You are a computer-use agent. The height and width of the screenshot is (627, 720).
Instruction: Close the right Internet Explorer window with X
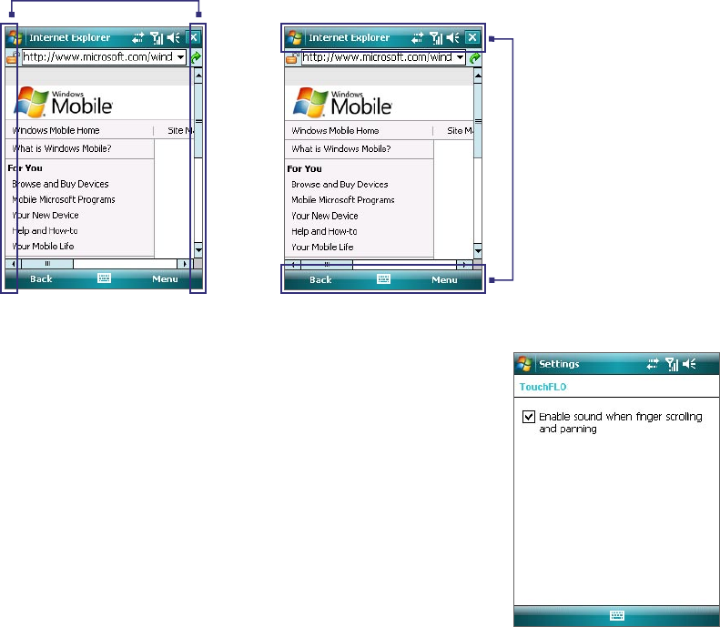pos(472,37)
